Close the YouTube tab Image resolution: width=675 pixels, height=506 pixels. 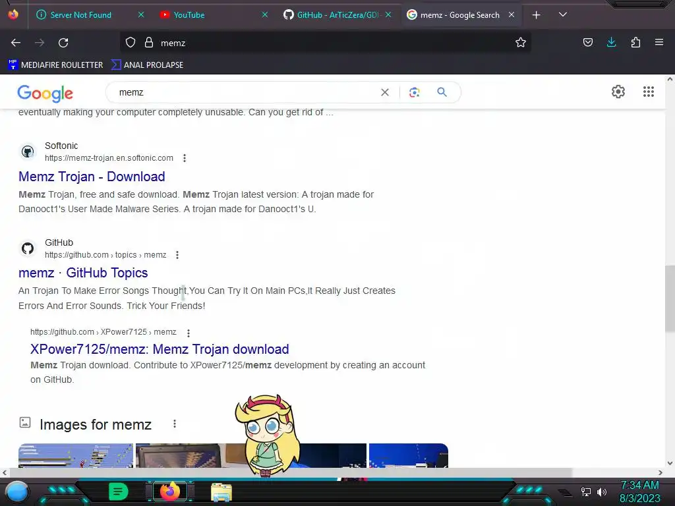(265, 14)
